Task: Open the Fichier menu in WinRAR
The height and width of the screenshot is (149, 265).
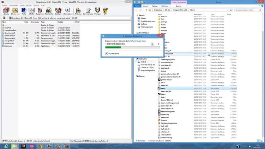Action: point(5,5)
